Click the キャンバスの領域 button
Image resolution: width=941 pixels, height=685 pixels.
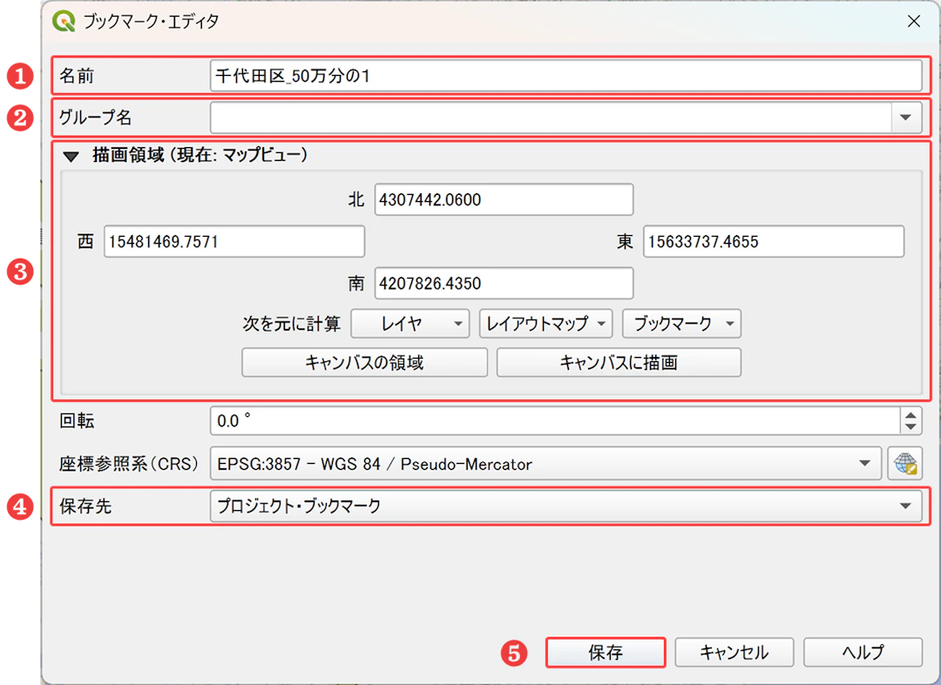click(364, 363)
